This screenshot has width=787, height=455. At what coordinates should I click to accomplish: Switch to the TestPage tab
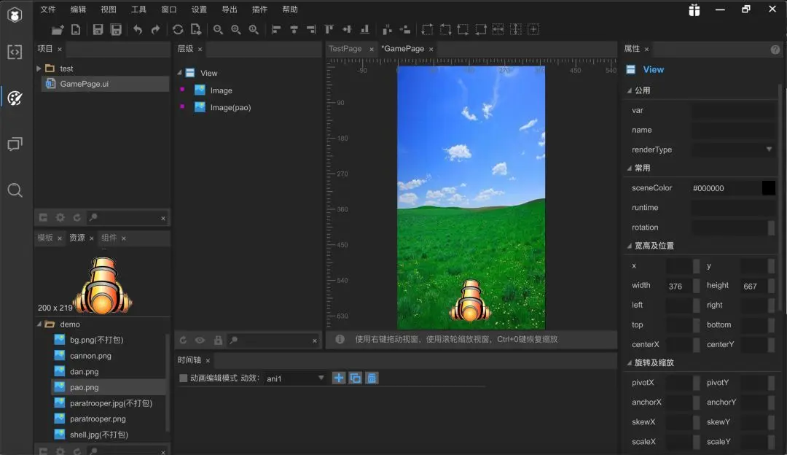(x=345, y=49)
